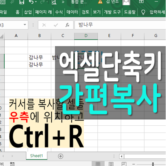Select column G header
Image resolution: width=166 pixels, height=166 pixels.
(x=156, y=36)
